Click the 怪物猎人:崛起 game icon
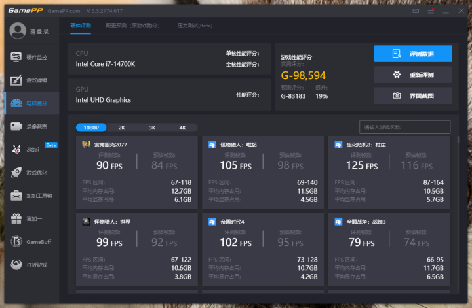 click(212, 145)
